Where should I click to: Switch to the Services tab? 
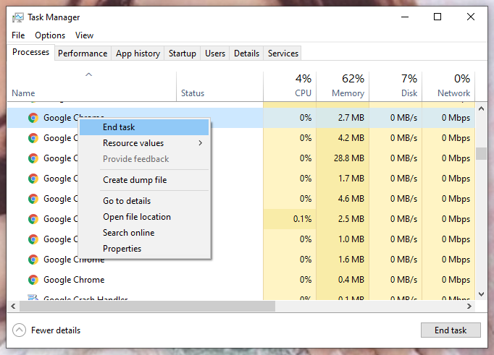(283, 54)
